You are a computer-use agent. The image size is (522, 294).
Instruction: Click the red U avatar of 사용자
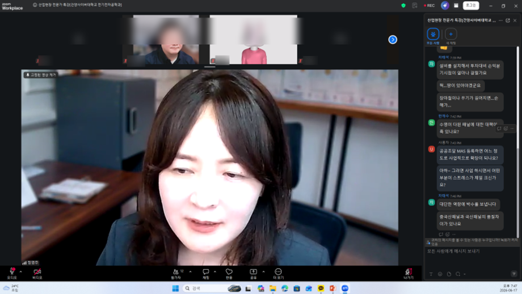point(431,149)
